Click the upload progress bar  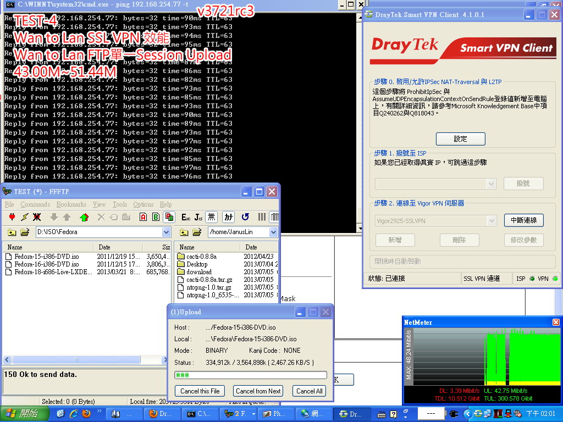coord(251,375)
